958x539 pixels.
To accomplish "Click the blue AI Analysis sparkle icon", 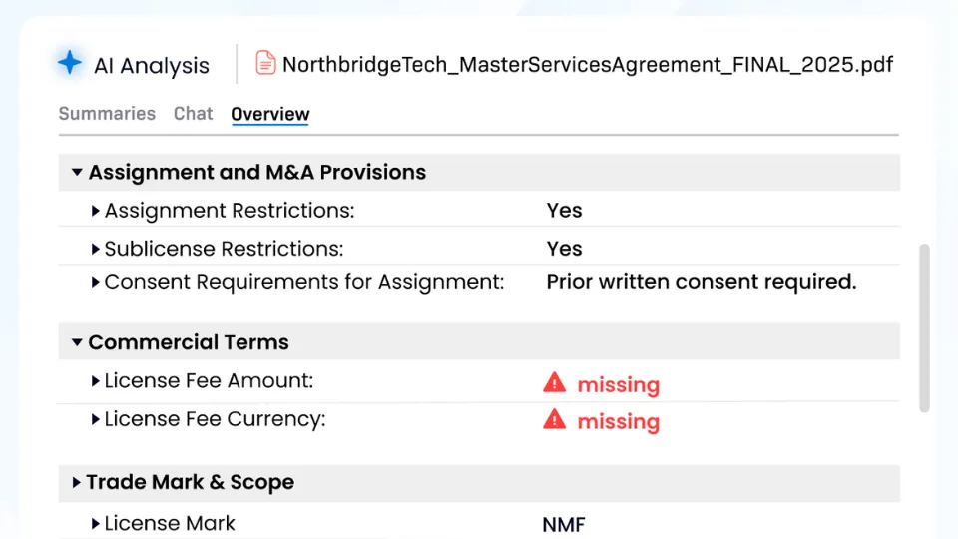I will pos(70,62).
